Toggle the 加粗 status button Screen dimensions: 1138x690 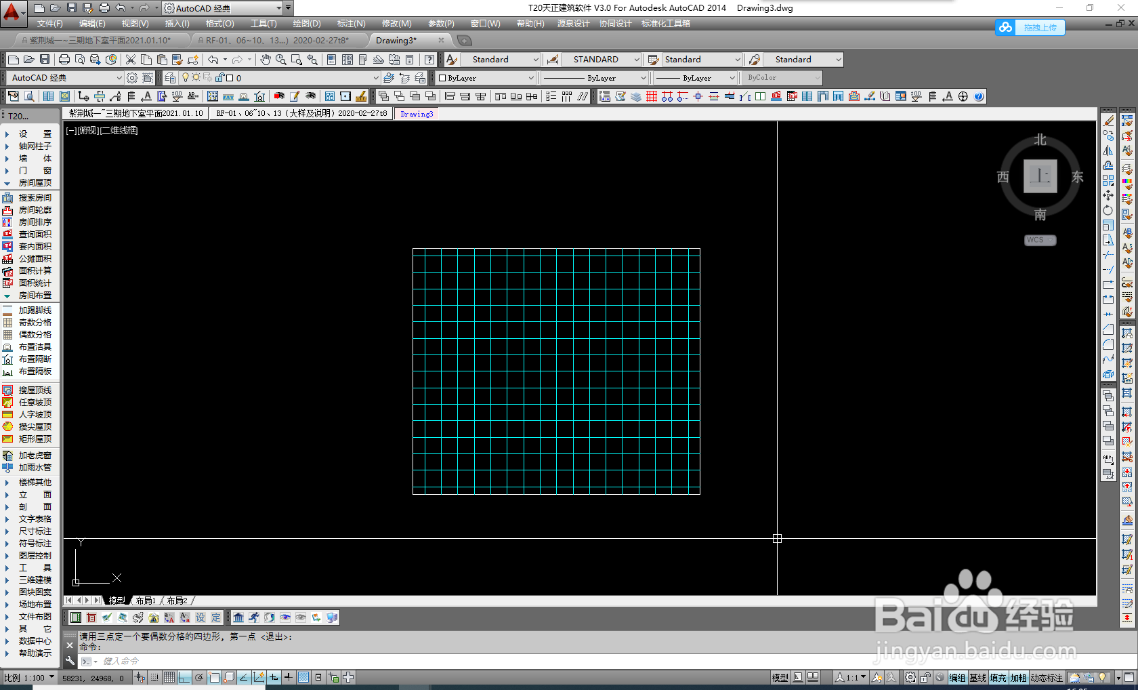point(1018,678)
